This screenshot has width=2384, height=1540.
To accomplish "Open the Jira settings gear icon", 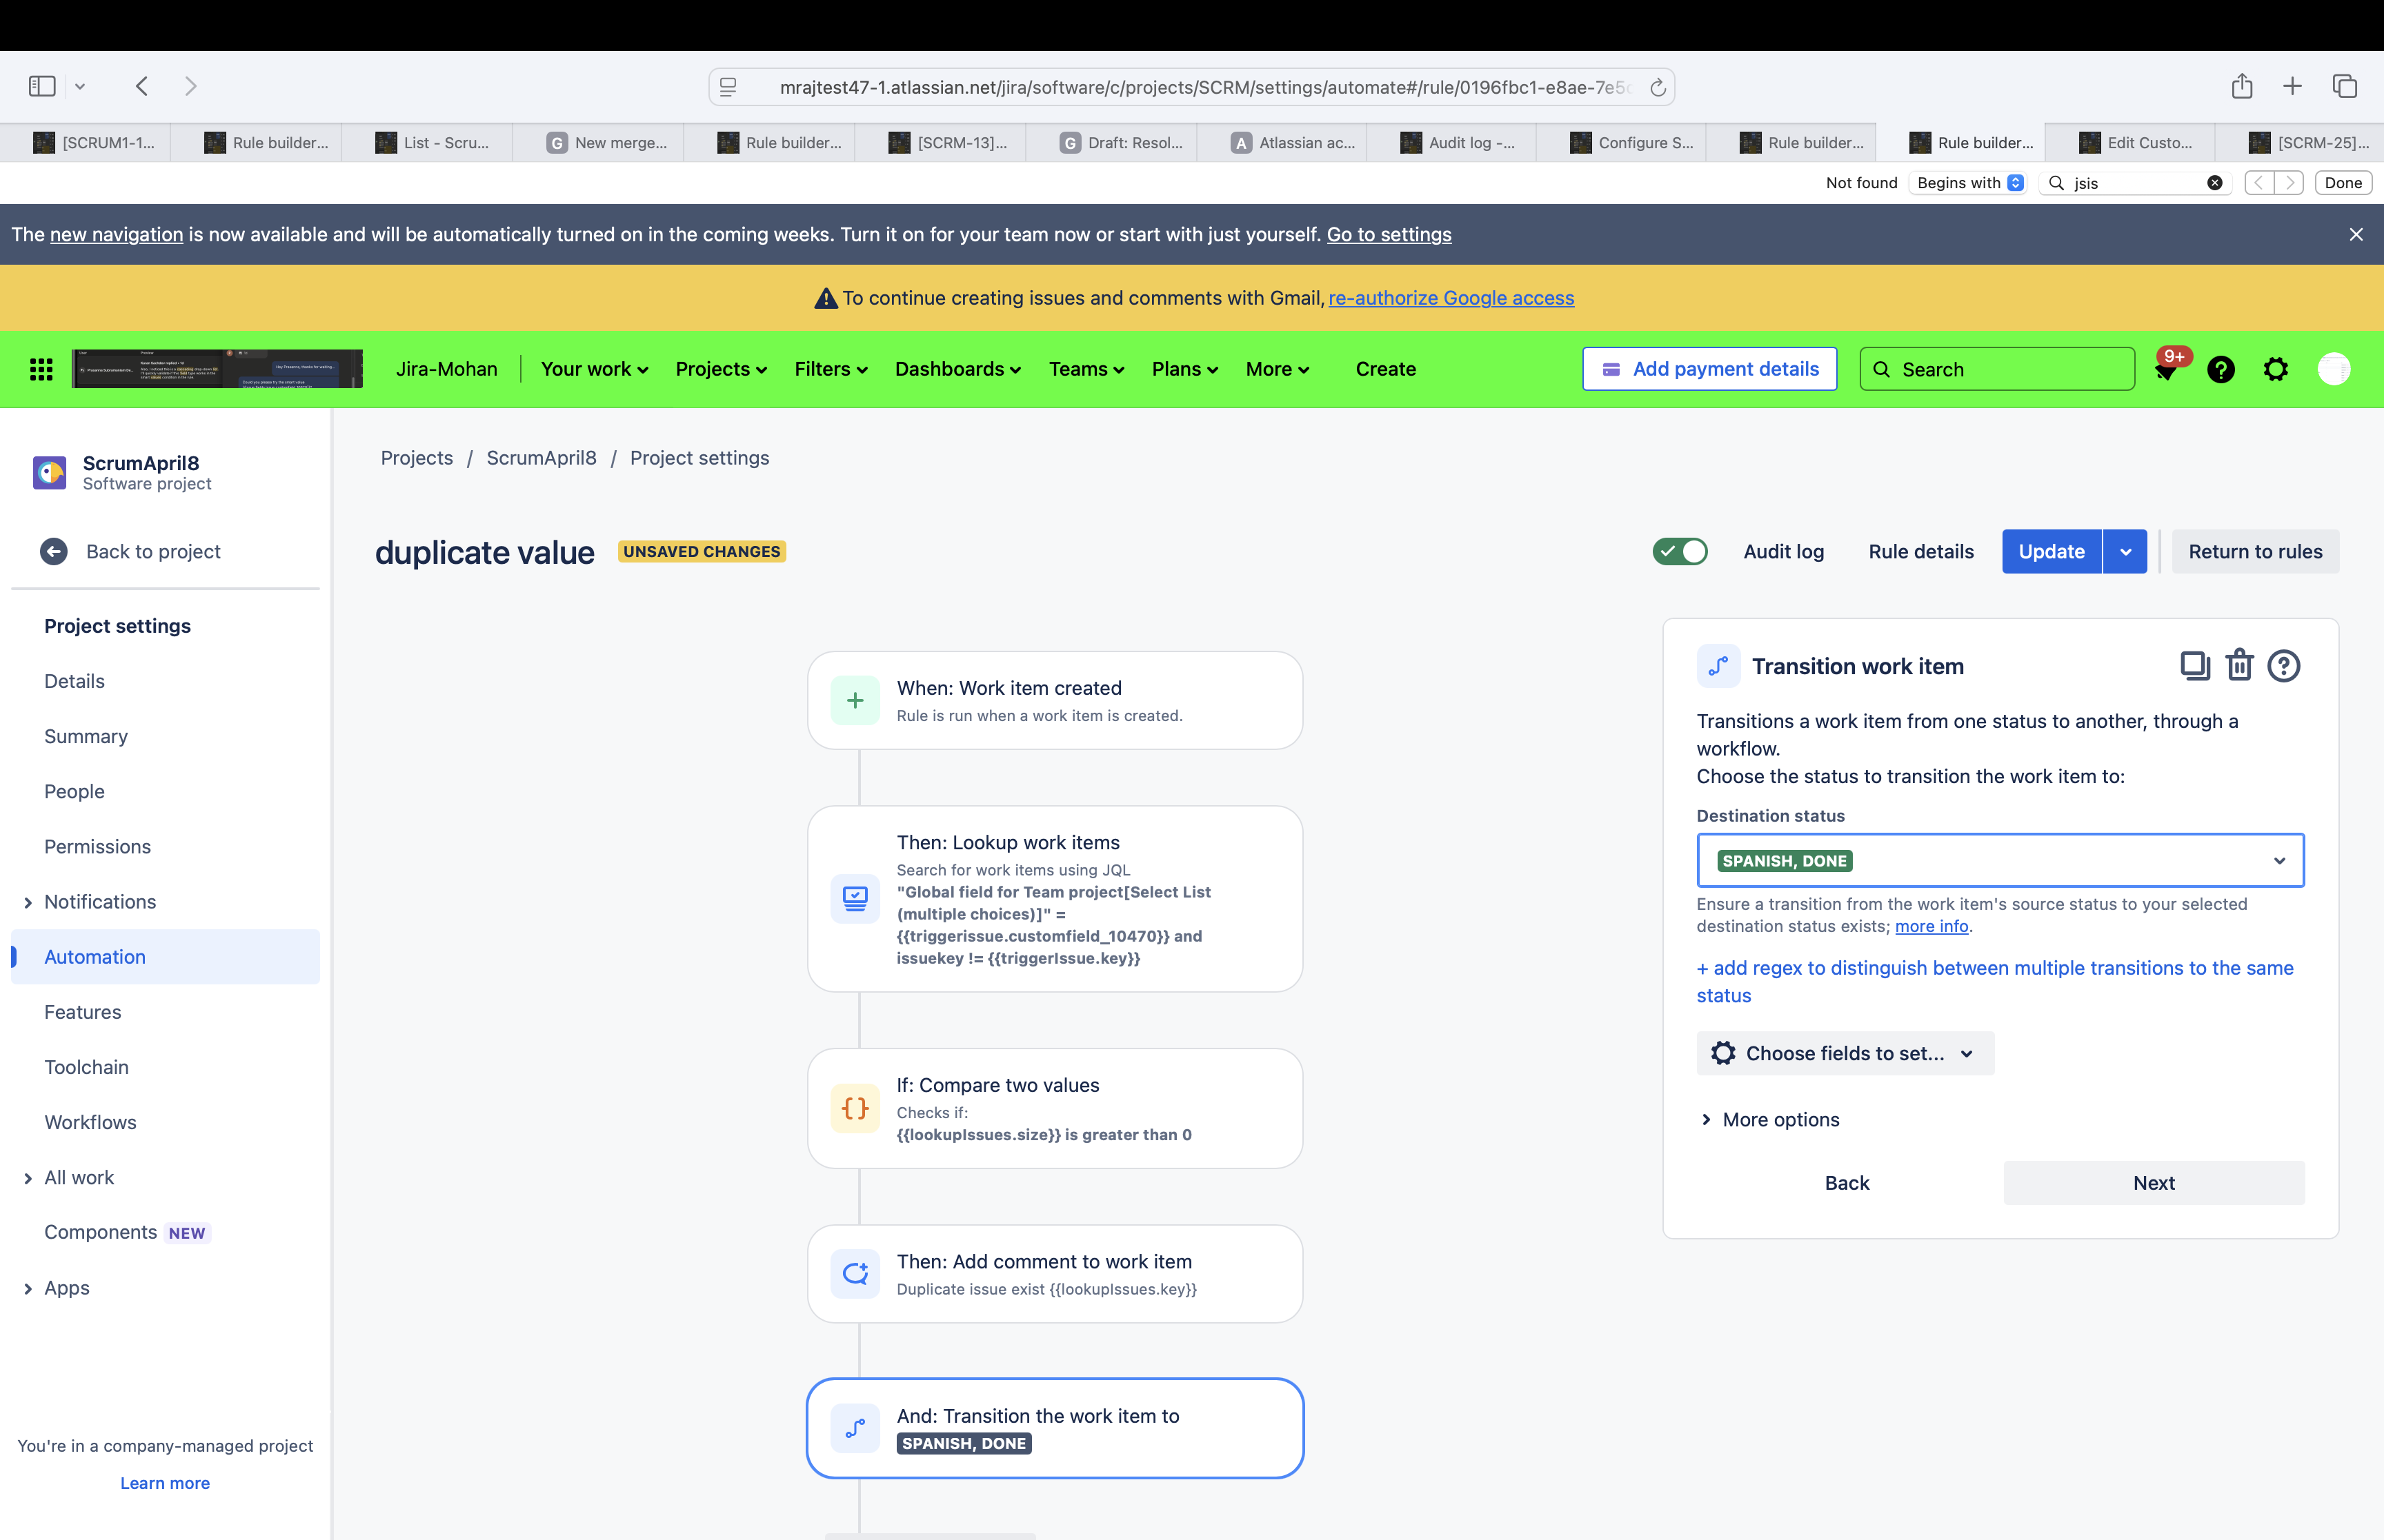I will (x=2276, y=369).
